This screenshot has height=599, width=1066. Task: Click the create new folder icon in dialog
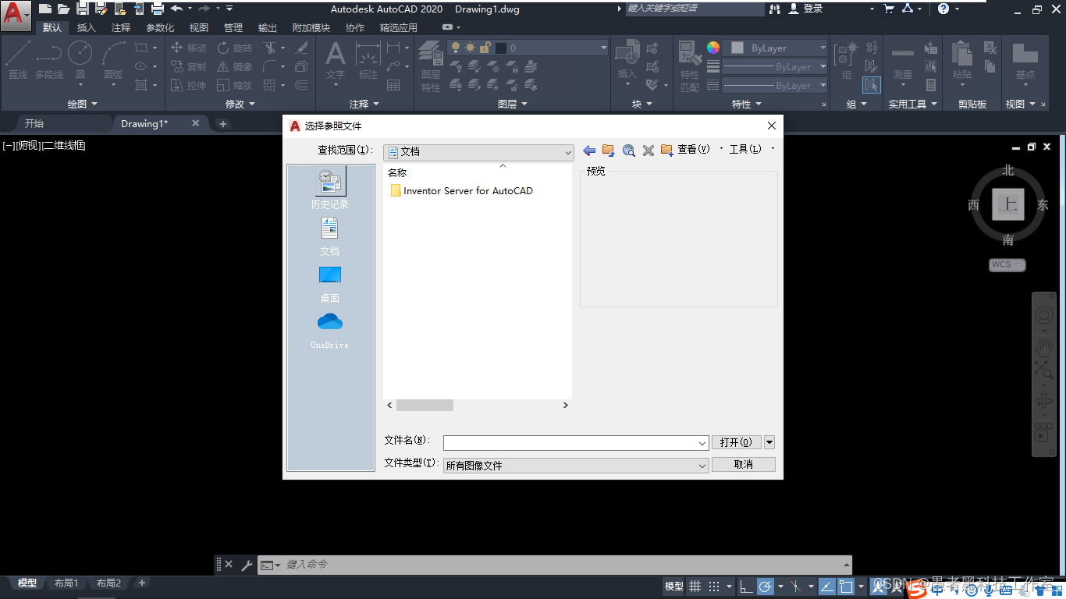point(667,150)
